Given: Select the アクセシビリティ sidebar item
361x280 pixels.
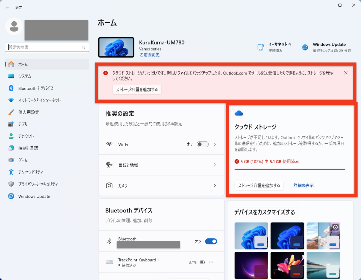Looking at the screenshot, I should click(x=47, y=172).
